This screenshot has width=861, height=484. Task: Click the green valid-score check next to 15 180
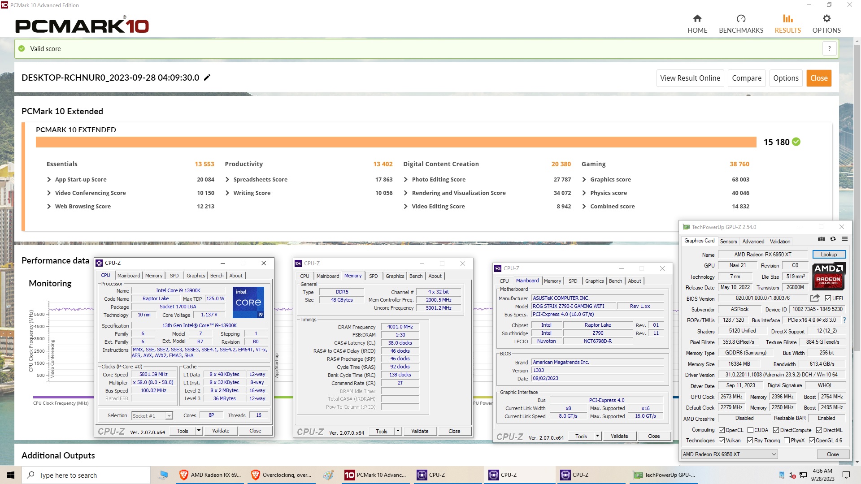796,142
